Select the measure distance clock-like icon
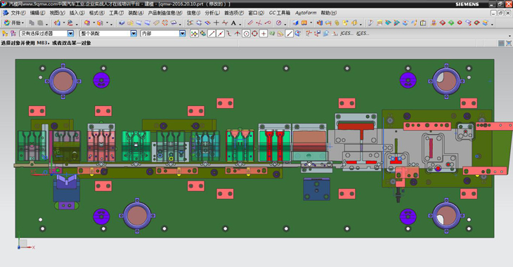The image size is (513, 267). tap(279, 23)
